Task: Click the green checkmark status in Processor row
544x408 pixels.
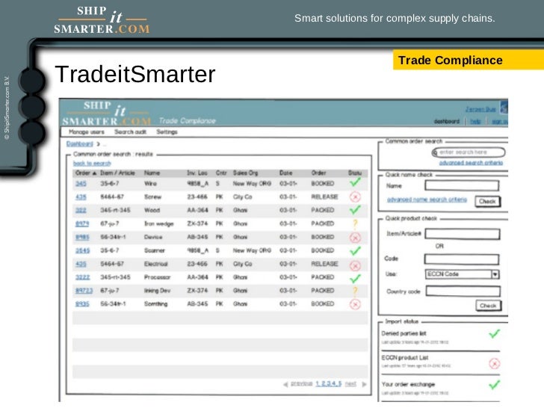Action: coord(354,278)
